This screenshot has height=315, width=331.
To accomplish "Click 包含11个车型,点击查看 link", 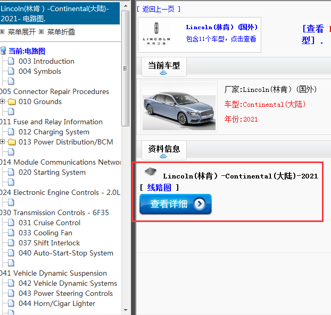I will point(221,39).
